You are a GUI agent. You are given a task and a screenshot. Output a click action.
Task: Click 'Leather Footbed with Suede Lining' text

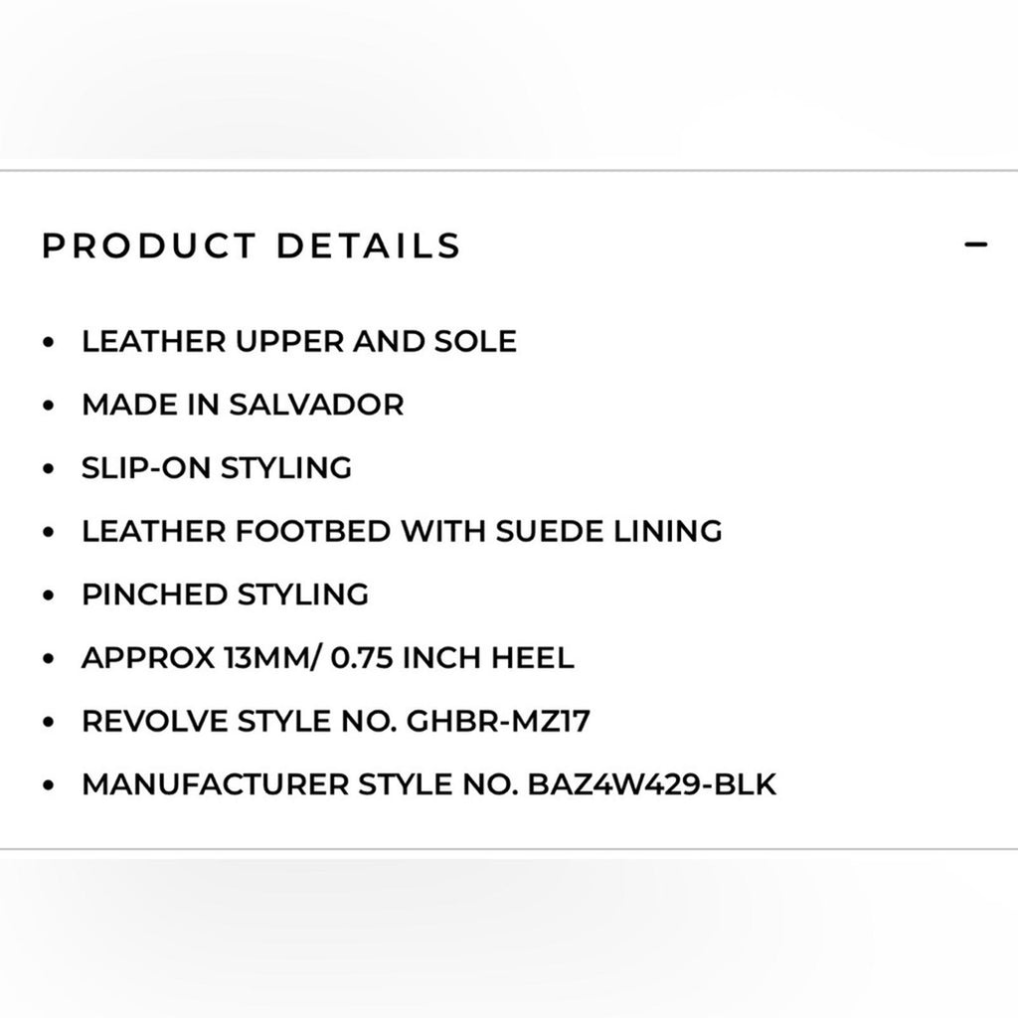tap(402, 531)
